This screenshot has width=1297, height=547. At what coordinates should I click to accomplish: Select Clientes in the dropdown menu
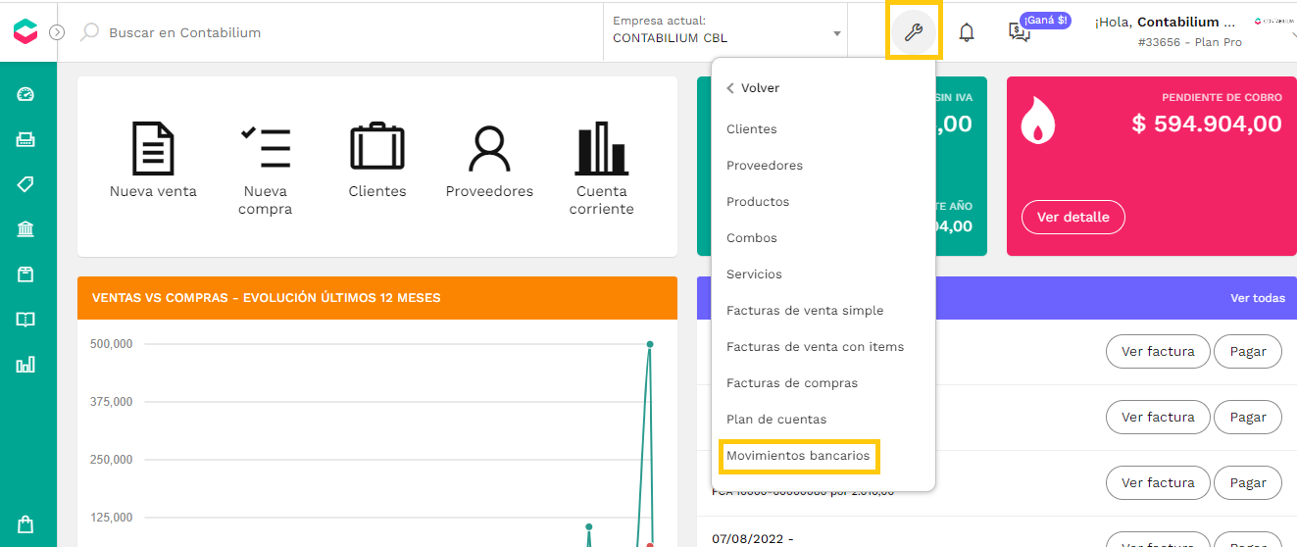[x=752, y=129]
